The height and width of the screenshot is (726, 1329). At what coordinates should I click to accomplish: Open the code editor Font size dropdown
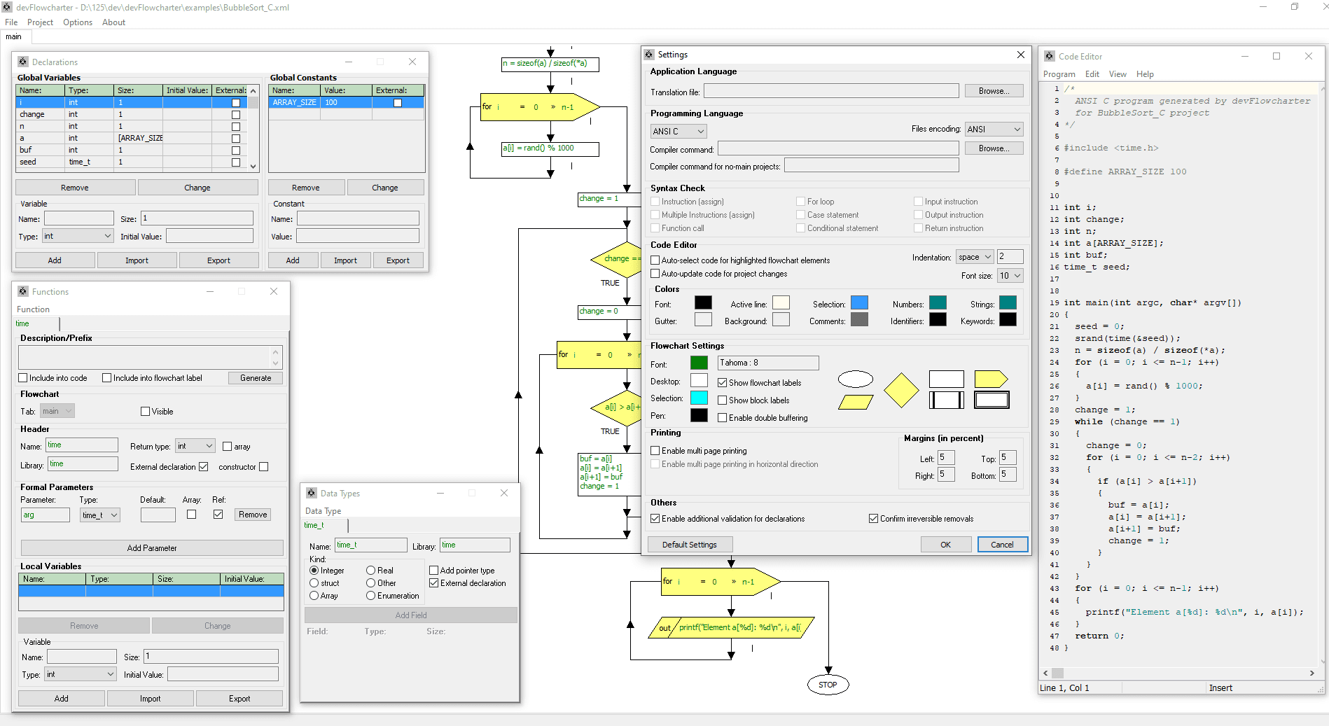pyautogui.click(x=1010, y=276)
